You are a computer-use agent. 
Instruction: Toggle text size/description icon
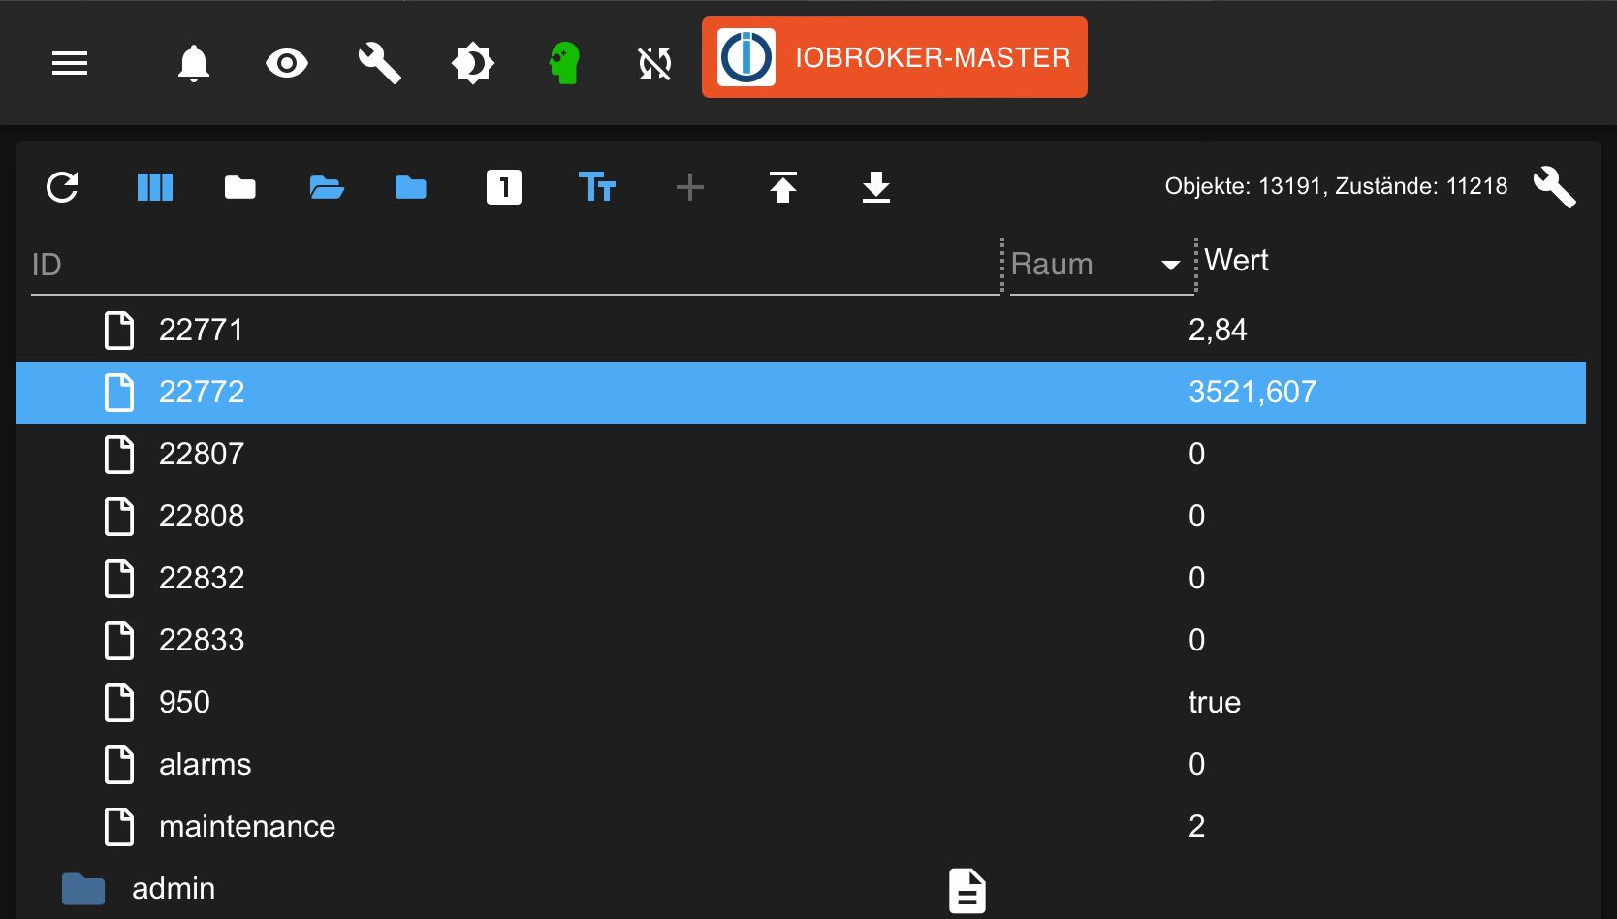click(597, 187)
